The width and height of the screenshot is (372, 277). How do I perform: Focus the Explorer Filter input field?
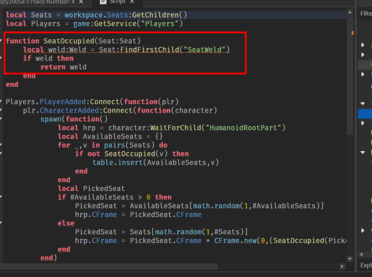coord(365,13)
